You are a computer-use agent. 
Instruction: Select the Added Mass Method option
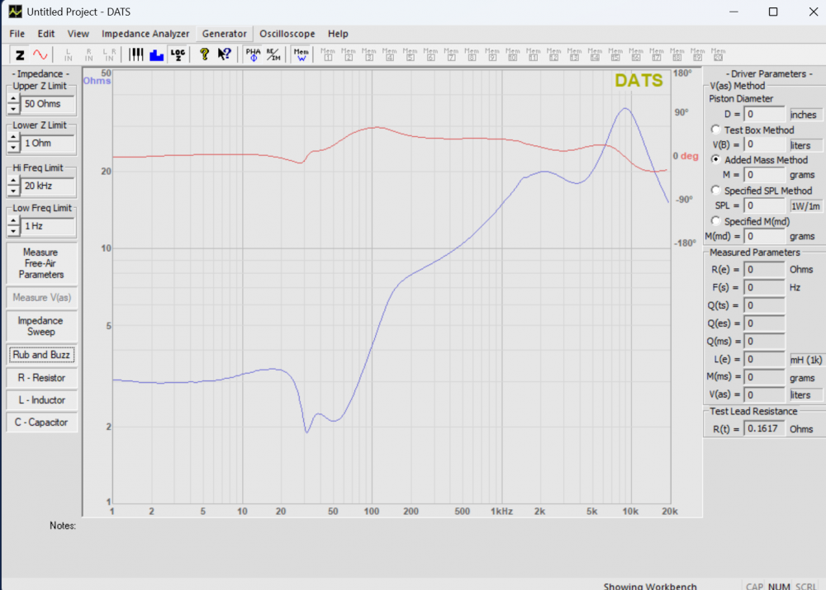(715, 160)
